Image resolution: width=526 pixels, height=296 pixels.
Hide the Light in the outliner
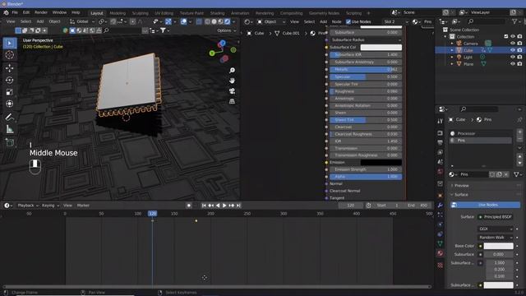click(x=513, y=57)
